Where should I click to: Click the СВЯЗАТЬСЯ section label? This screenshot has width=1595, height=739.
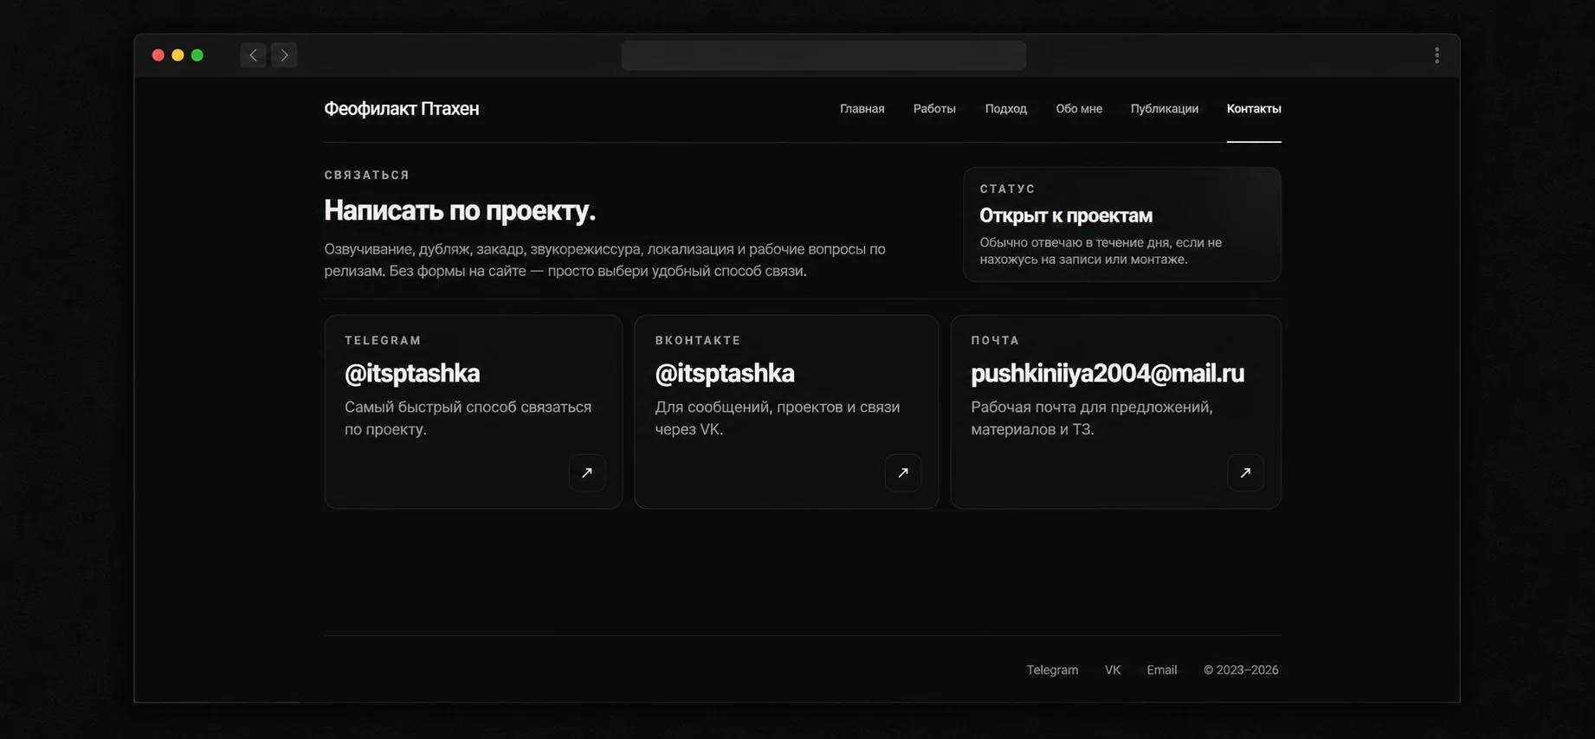pyautogui.click(x=367, y=175)
